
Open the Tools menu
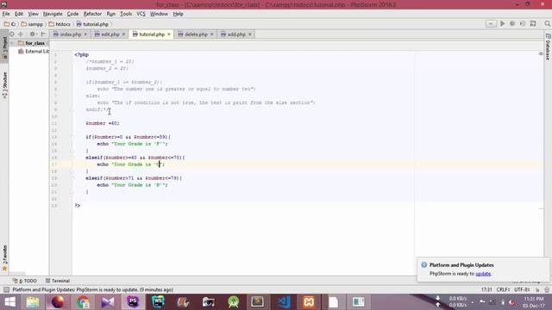(x=126, y=14)
